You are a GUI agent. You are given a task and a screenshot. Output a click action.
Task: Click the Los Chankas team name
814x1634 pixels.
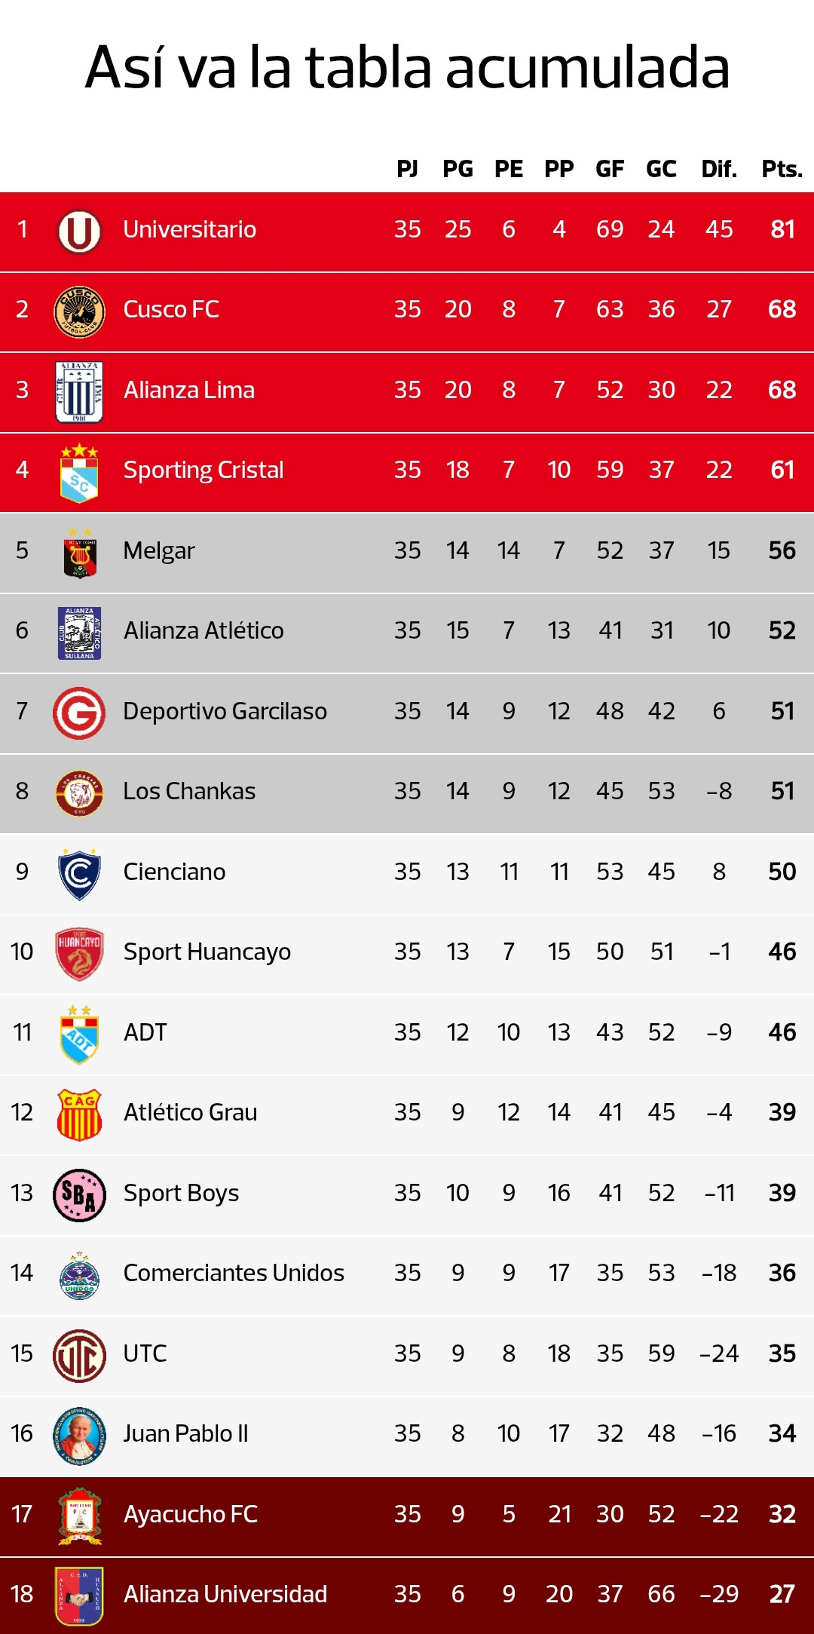tap(189, 791)
